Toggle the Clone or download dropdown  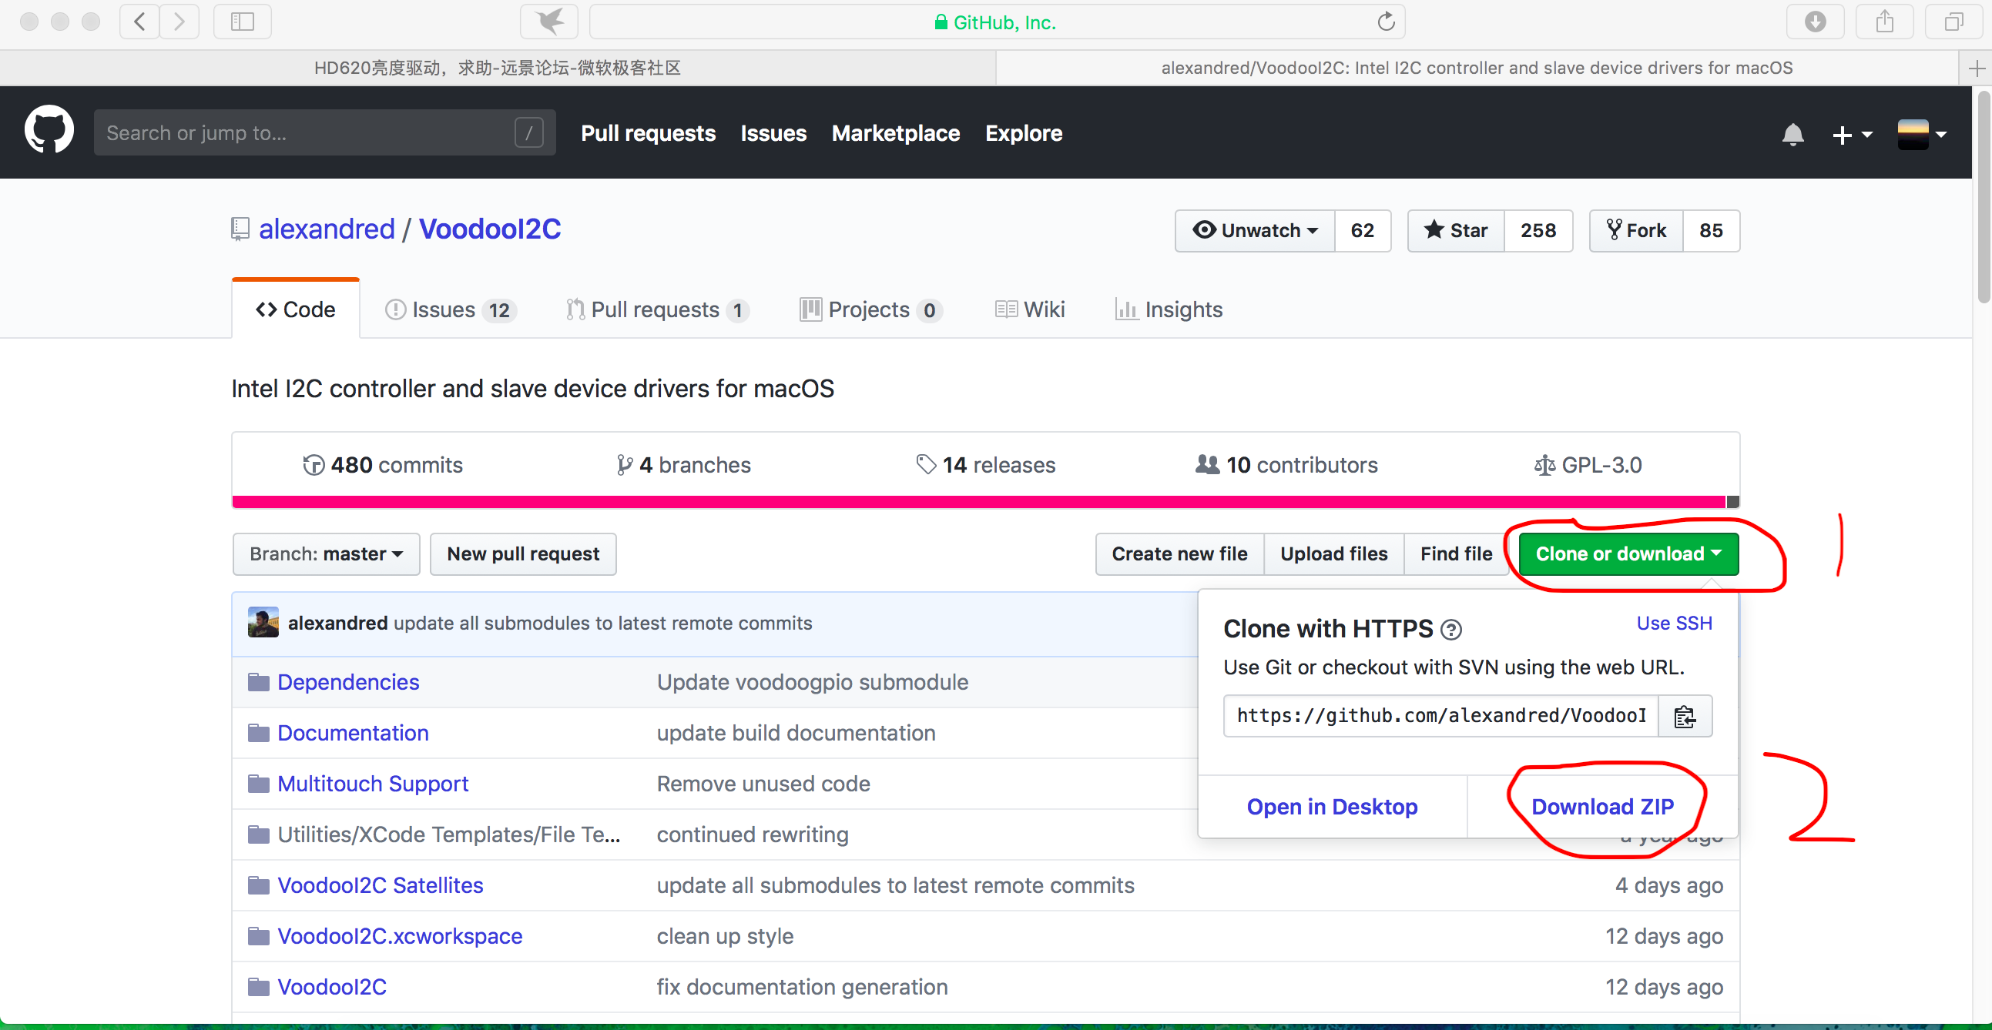[x=1628, y=554]
